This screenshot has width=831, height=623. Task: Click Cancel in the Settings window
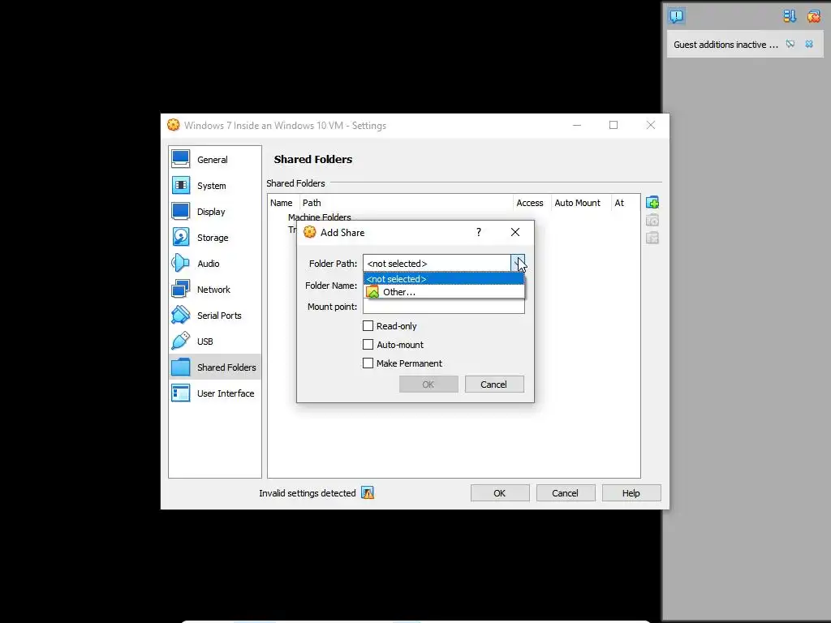coord(566,492)
